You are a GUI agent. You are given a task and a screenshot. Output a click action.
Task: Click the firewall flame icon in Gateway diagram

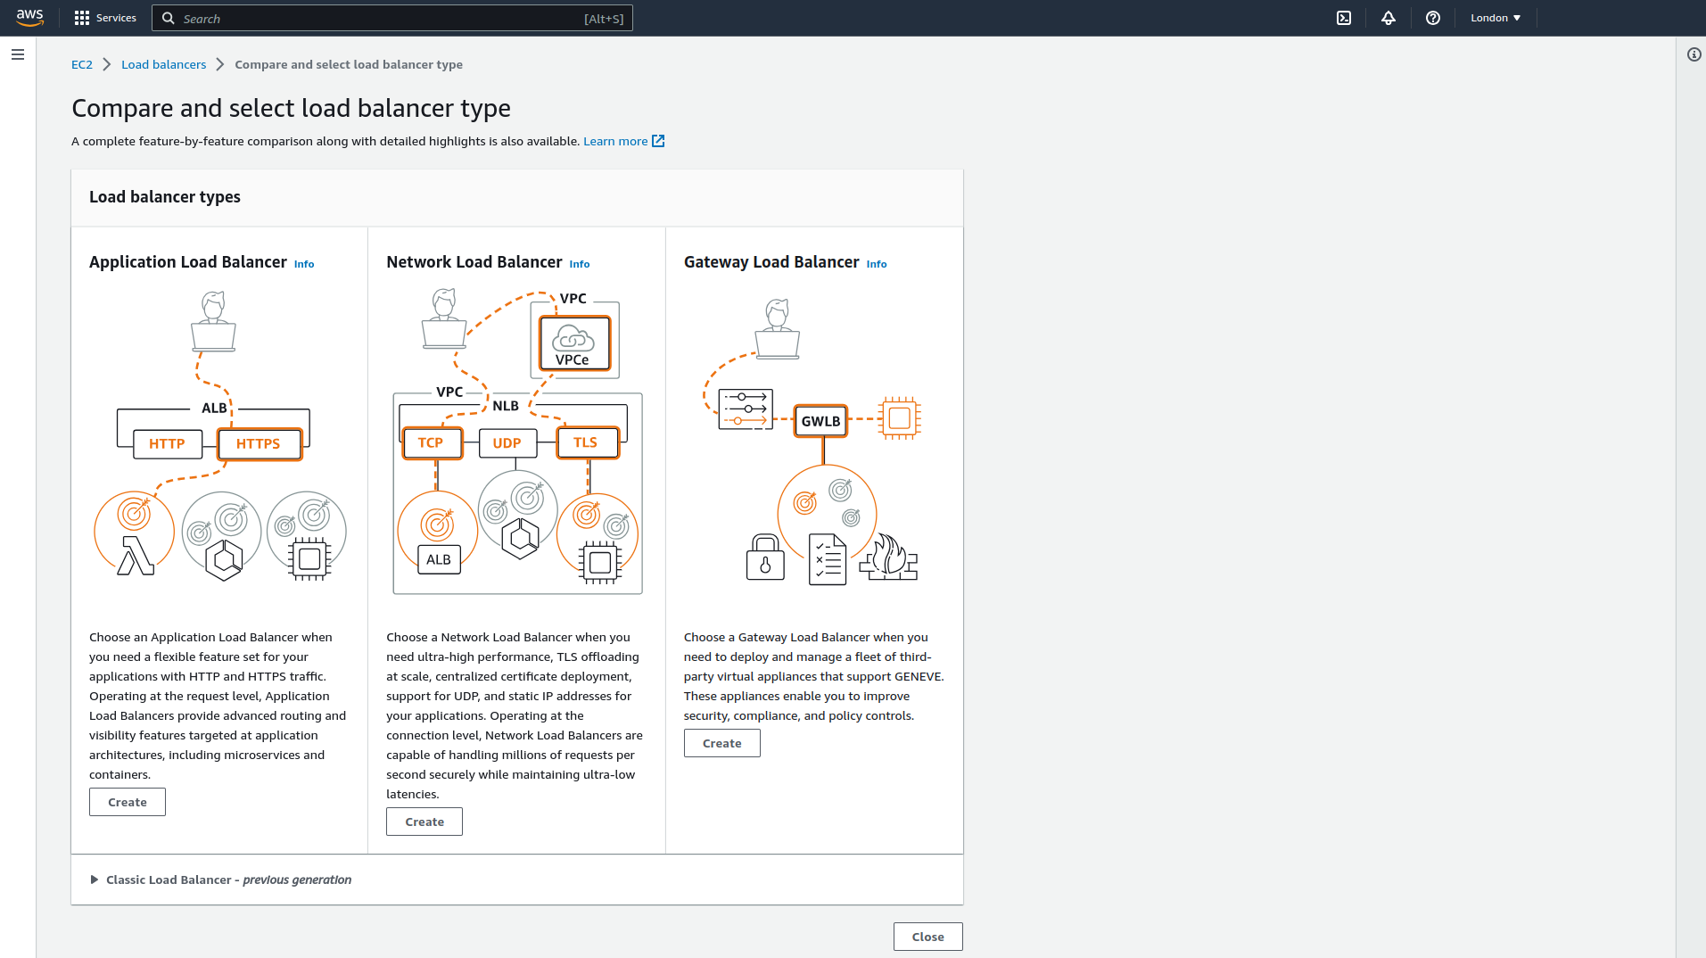point(888,557)
